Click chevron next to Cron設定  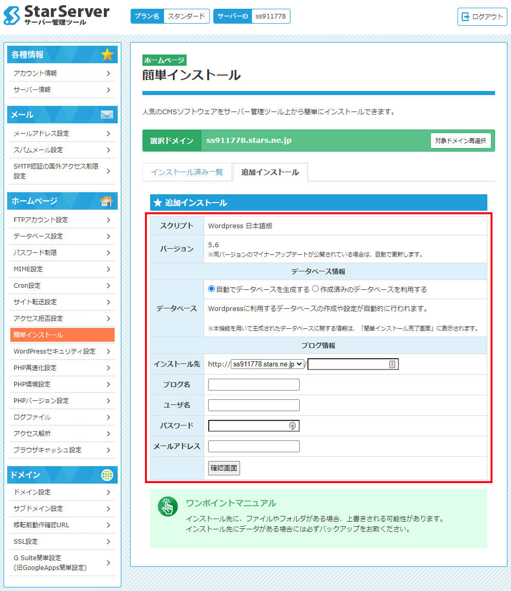108,286
